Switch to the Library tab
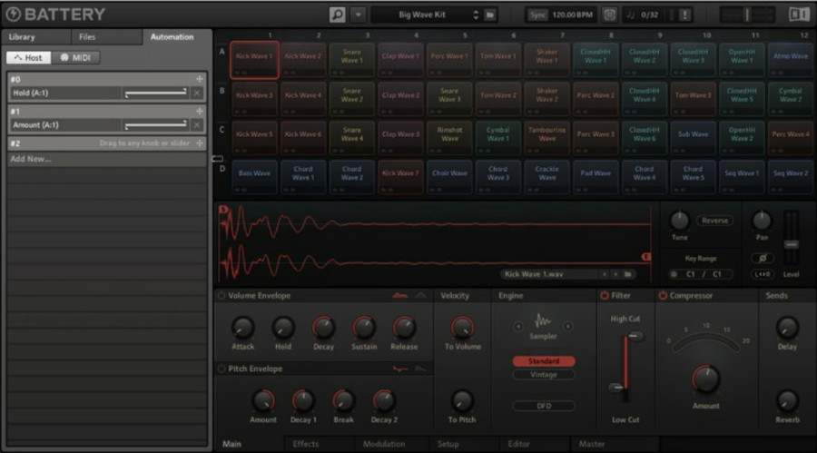The height and width of the screenshot is (453, 817). click(x=23, y=37)
